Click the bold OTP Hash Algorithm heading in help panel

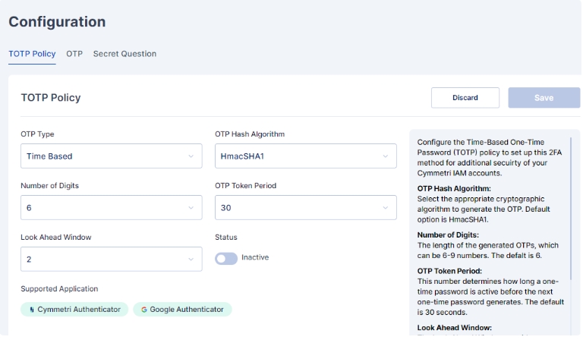coord(454,188)
